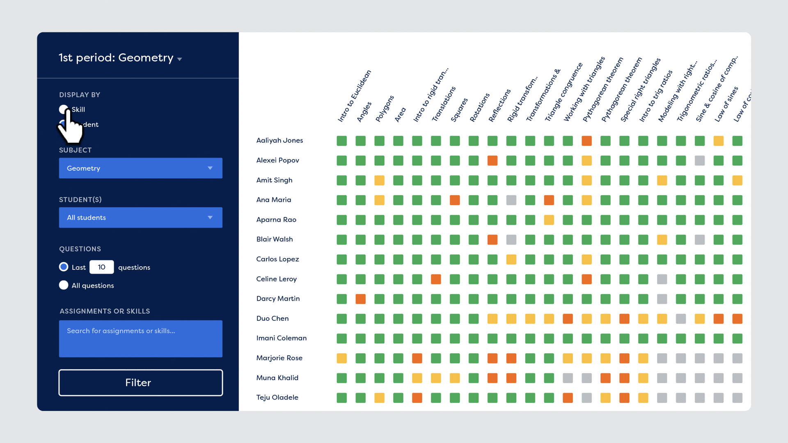This screenshot has width=788, height=443.
Task: Click Alexei Popov's orange Reflections square
Action: point(492,160)
